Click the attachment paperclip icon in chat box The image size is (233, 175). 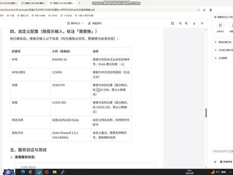click(x=215, y=162)
